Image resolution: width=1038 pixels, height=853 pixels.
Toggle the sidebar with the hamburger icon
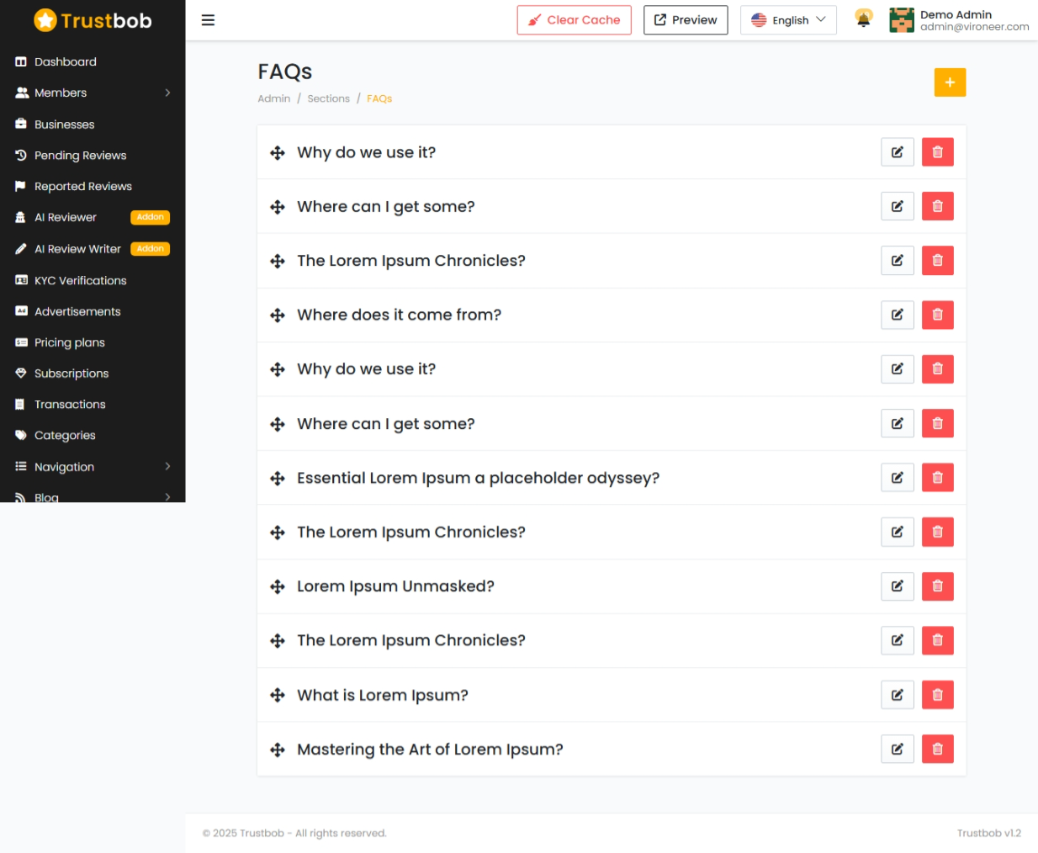(x=208, y=20)
